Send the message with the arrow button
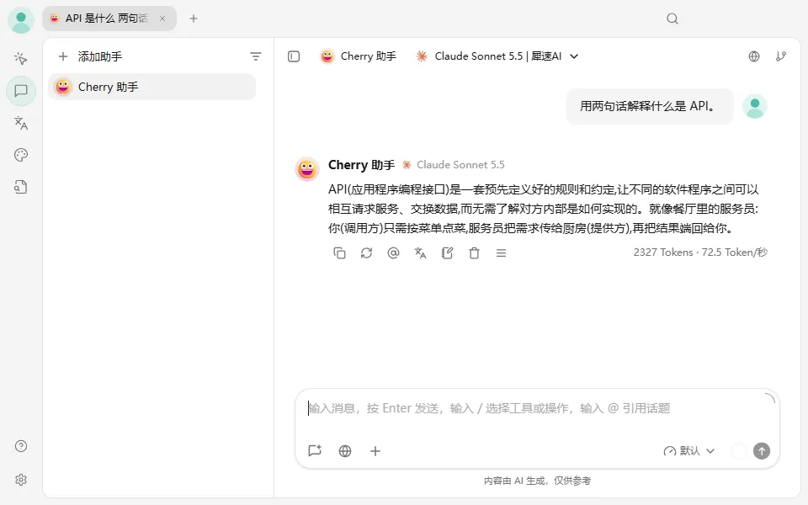 [762, 451]
